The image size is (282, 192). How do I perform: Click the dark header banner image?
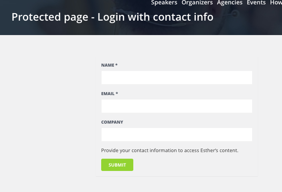(x=246, y=22)
